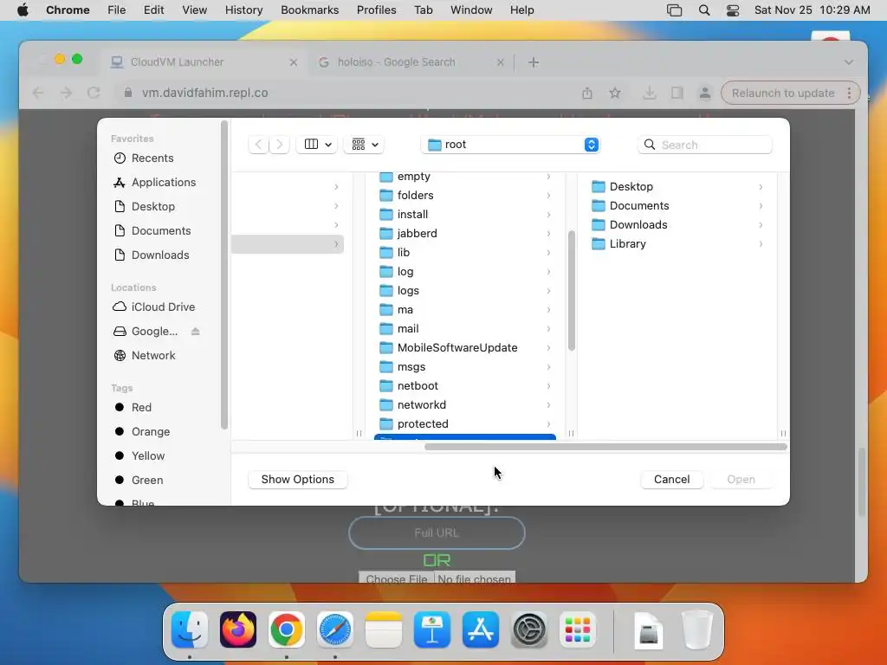This screenshot has height=665, width=887.
Task: Open the Edit menu
Action: click(x=153, y=10)
